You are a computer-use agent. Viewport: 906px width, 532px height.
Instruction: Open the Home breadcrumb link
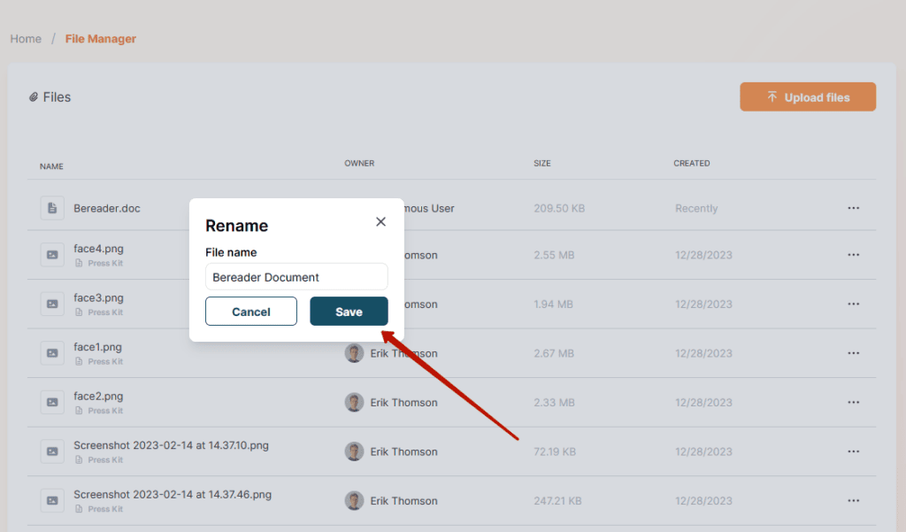coord(26,39)
